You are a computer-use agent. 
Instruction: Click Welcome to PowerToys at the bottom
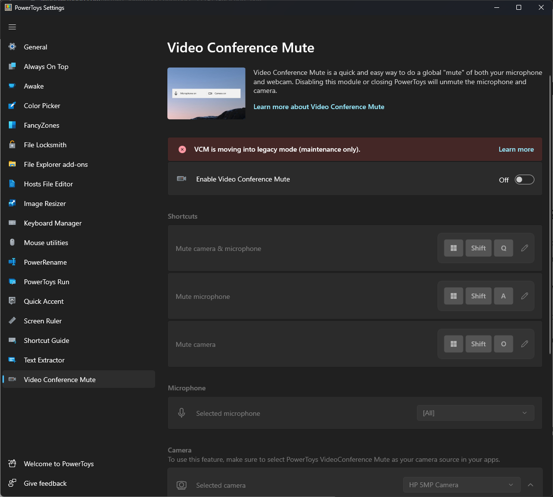59,464
